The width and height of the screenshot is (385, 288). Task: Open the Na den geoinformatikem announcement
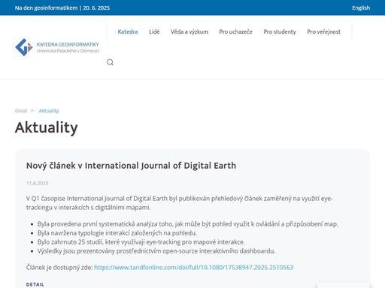pyautogui.click(x=62, y=7)
